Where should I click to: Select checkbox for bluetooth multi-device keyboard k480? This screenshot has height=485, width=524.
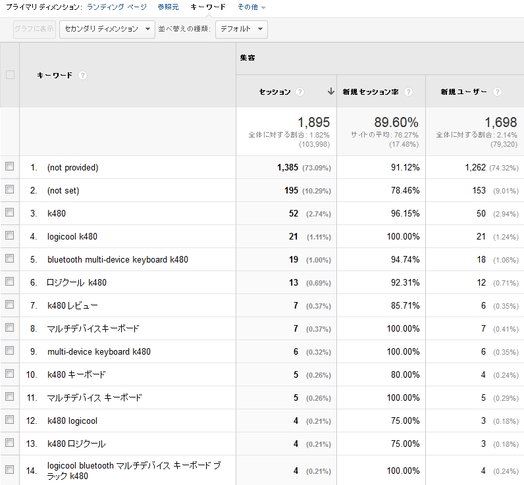pos(10,259)
